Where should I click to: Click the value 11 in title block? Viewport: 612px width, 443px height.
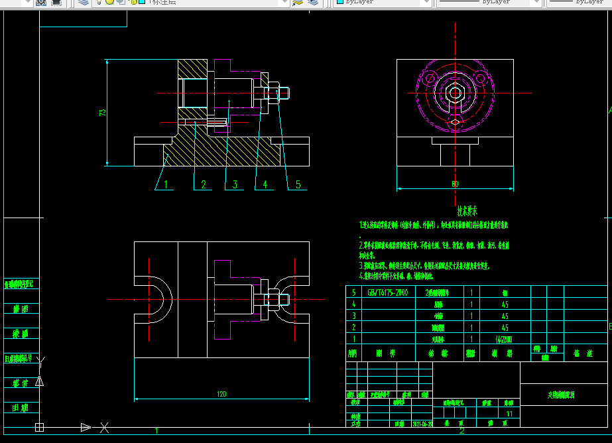click(509, 414)
